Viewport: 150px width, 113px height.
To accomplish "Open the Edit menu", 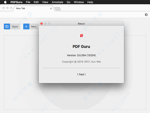I will click(x=36, y=2).
